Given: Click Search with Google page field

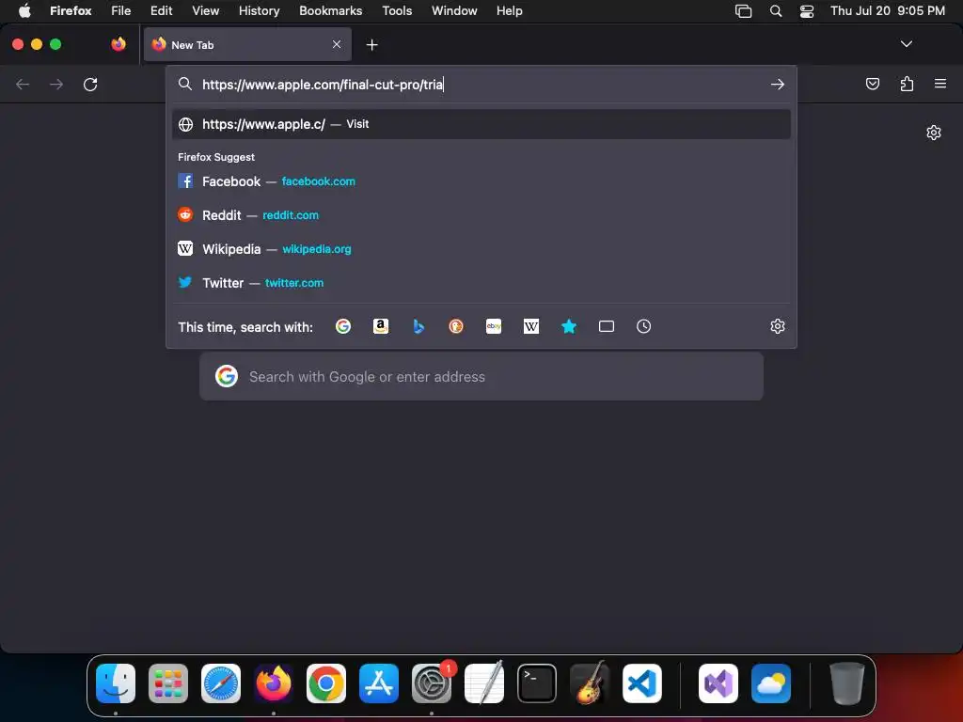Looking at the screenshot, I should click(x=481, y=376).
